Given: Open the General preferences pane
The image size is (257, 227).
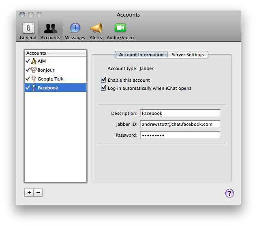Looking at the screenshot, I should [28, 31].
